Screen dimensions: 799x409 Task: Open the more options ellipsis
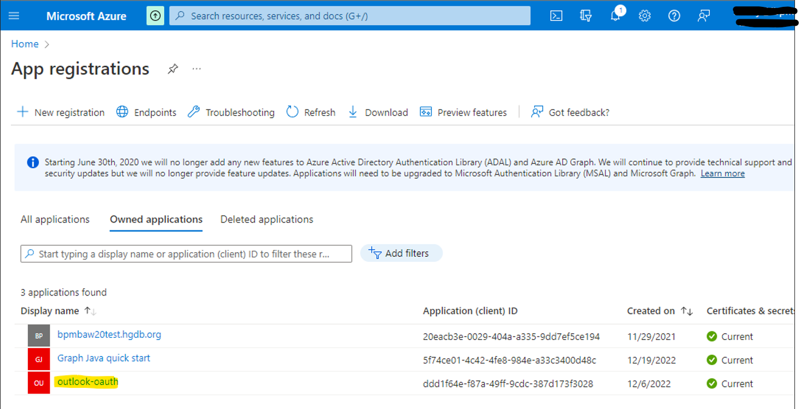click(197, 69)
